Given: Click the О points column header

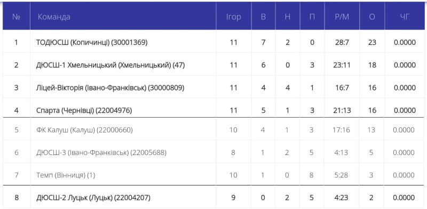Looking at the screenshot, I should click(x=372, y=17).
